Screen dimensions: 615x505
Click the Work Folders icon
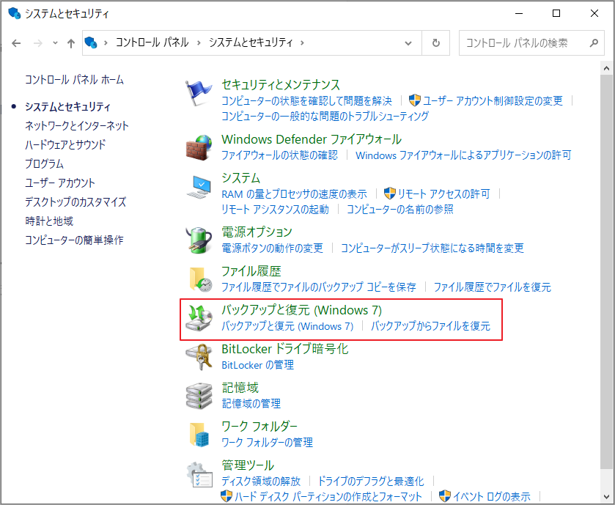pos(199,435)
